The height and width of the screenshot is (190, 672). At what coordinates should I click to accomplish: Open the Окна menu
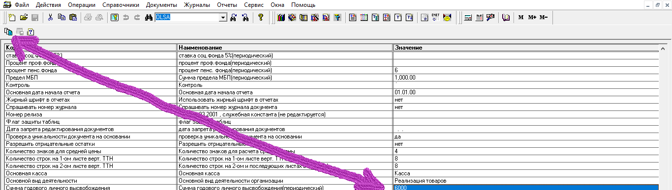(x=277, y=4)
